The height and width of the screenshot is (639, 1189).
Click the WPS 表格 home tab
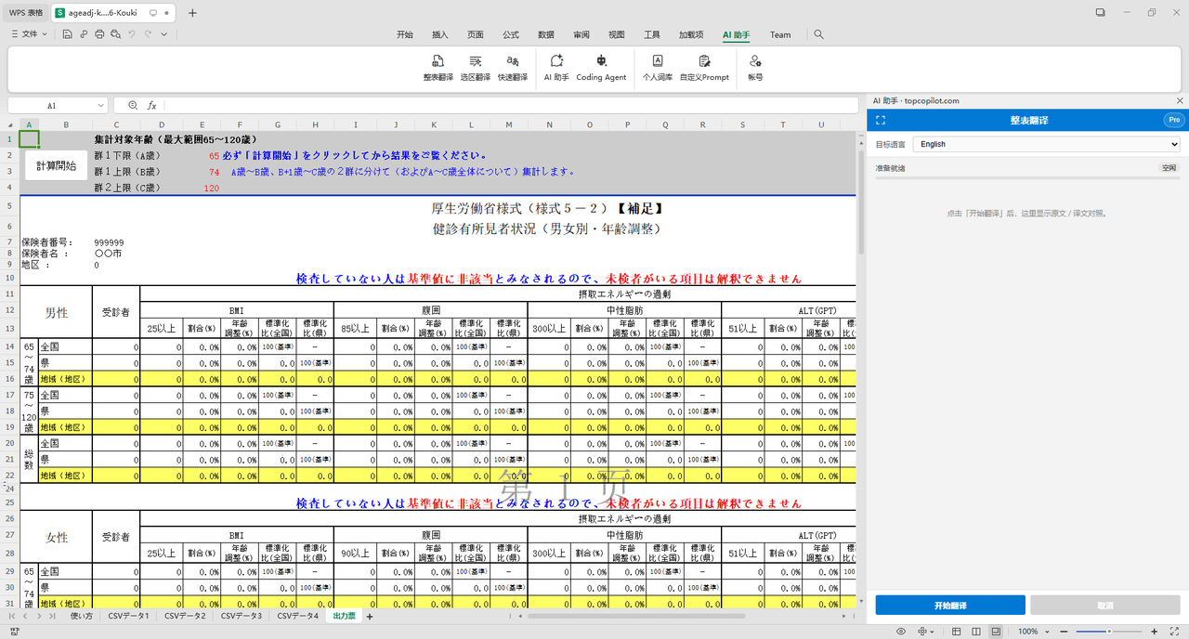[26, 13]
